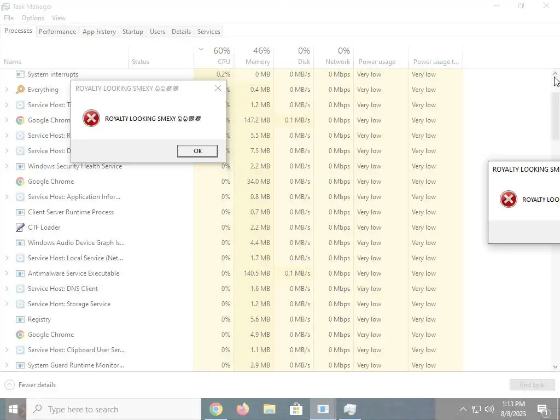The width and height of the screenshot is (560, 420).
Task: Open File Explorer from the taskbar
Action: coord(269,409)
